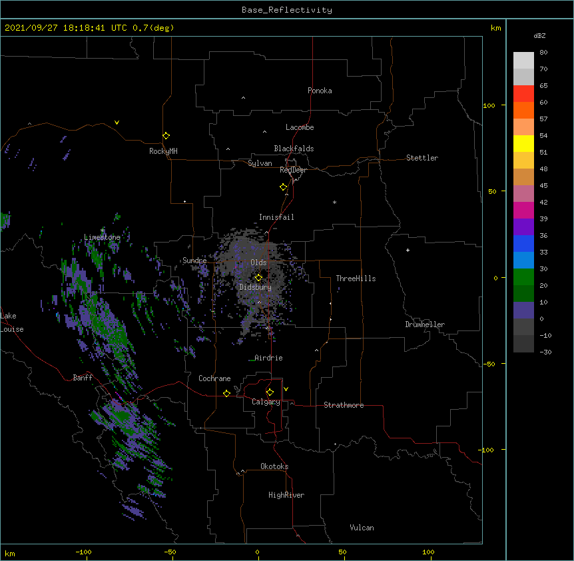Viewport: 574px width, 561px height.
Task: Select the purple 0-10 dBZ legend swatch
Action: (x=523, y=310)
